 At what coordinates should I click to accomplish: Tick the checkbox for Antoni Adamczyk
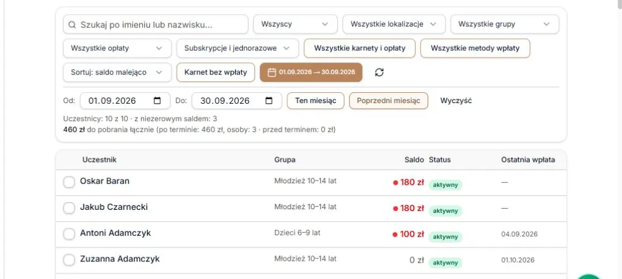(x=69, y=234)
